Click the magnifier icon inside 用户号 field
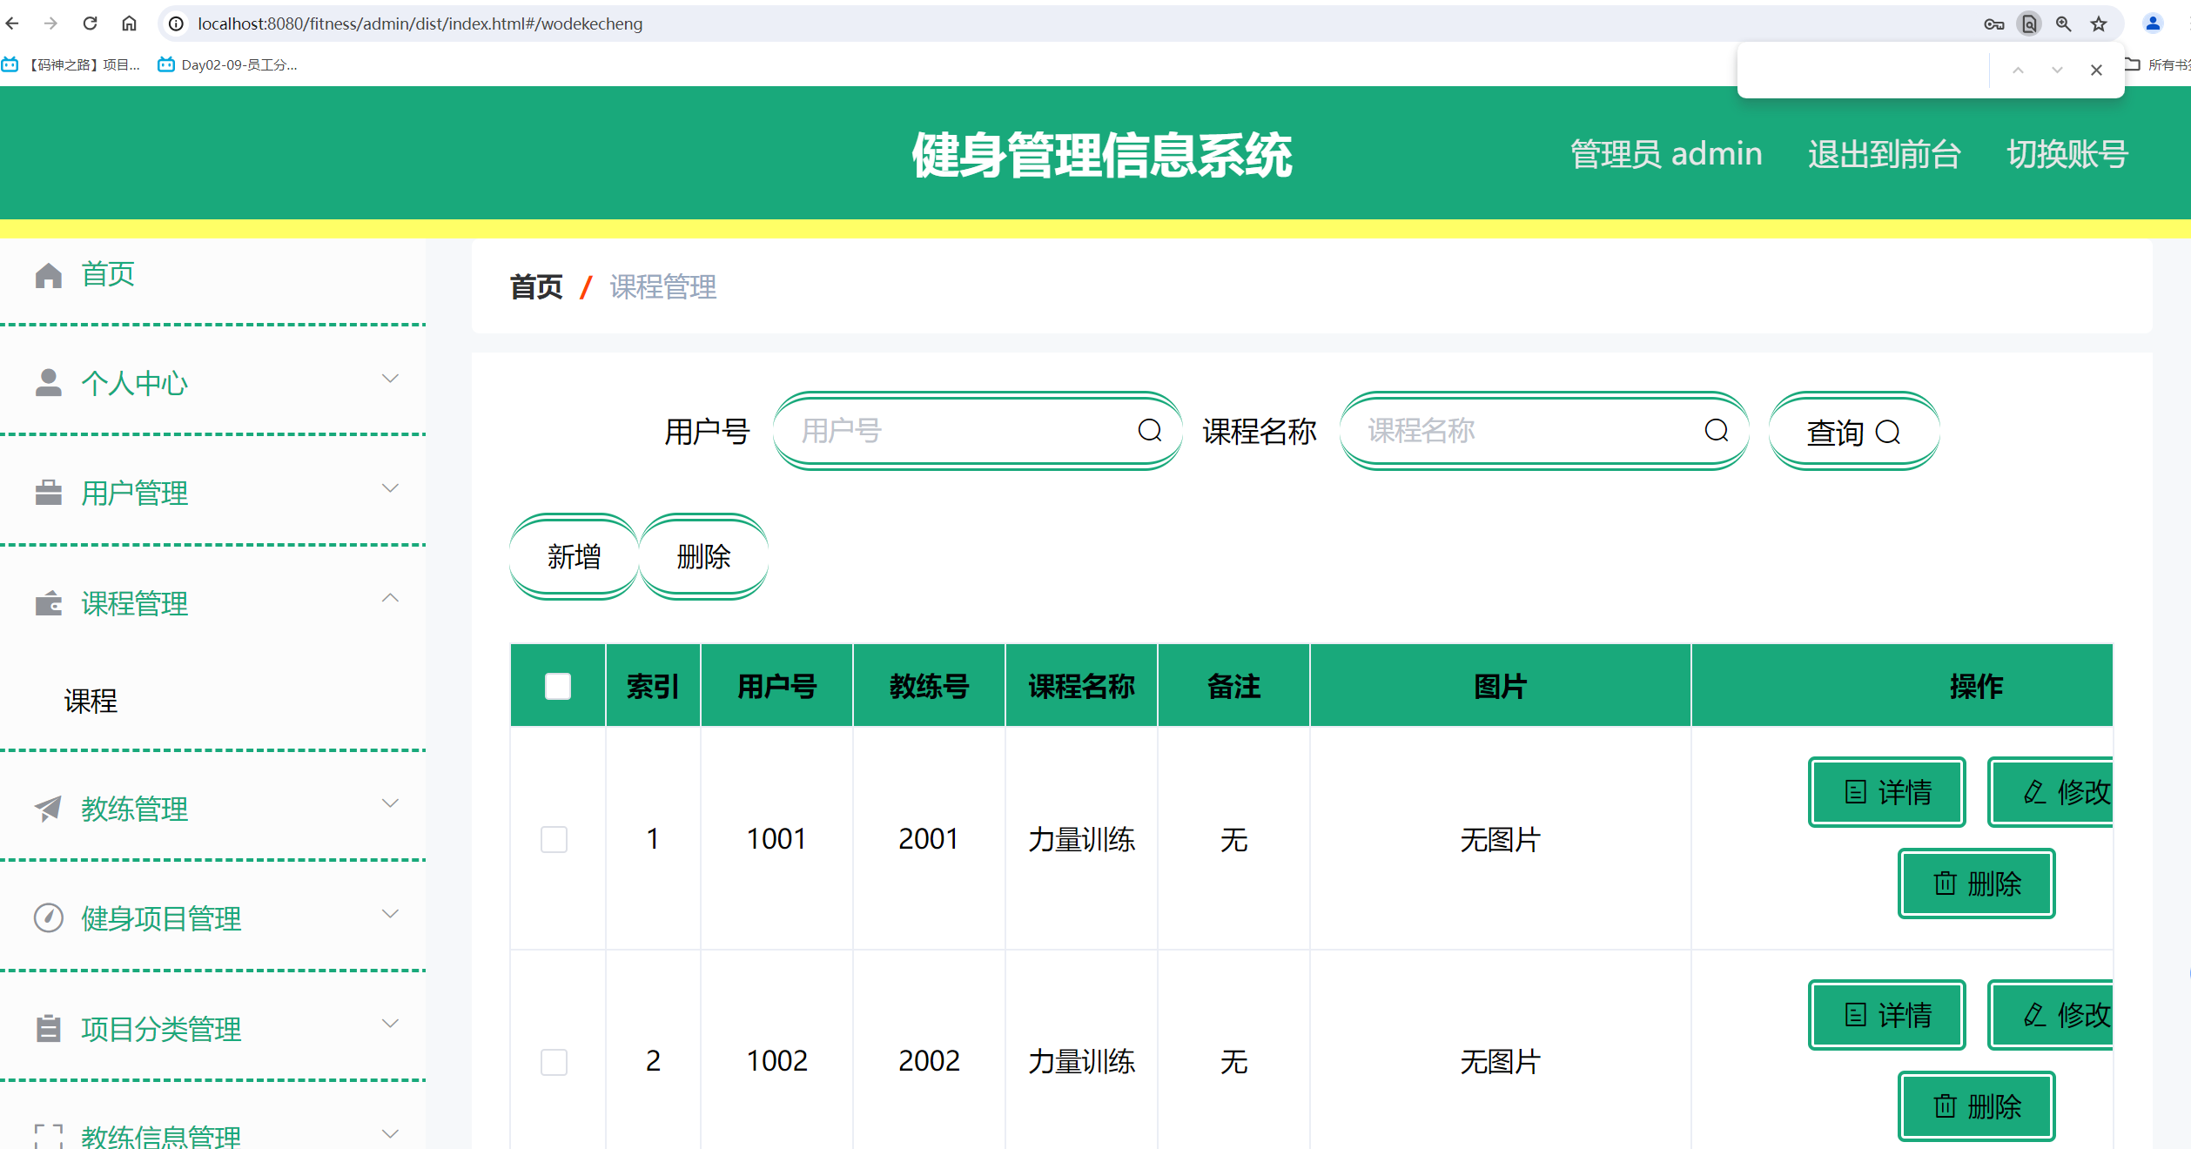 point(1149,430)
